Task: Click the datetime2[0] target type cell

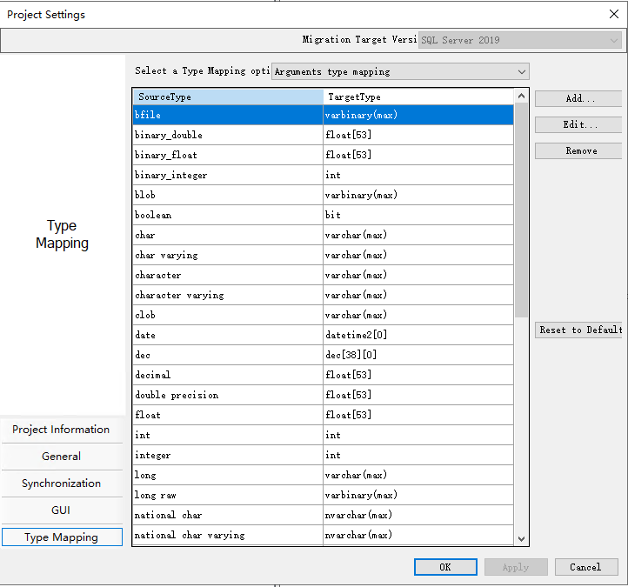Action: click(x=418, y=335)
